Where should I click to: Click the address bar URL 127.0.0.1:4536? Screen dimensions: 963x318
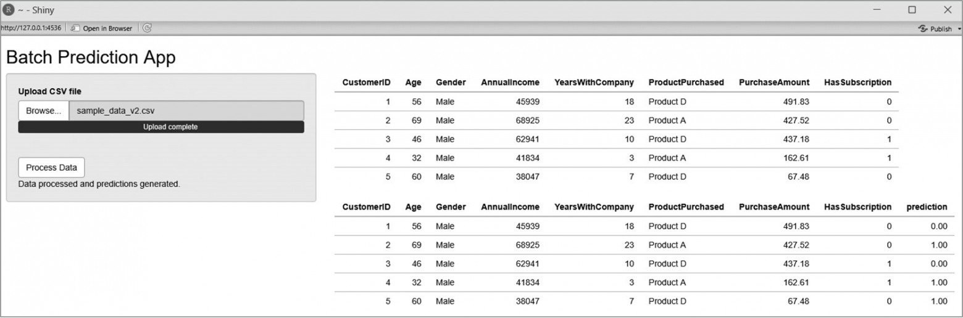(x=31, y=28)
